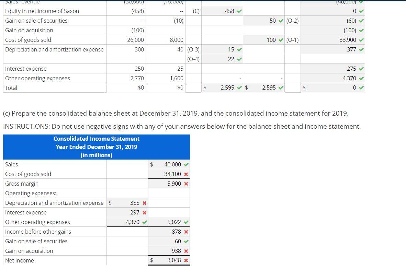
Task: Click the red X beside Interest expense 297
Action: pyautogui.click(x=144, y=212)
